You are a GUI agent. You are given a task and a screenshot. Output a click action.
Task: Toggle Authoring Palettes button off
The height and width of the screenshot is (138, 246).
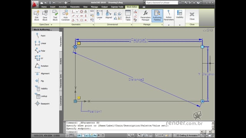157,15
